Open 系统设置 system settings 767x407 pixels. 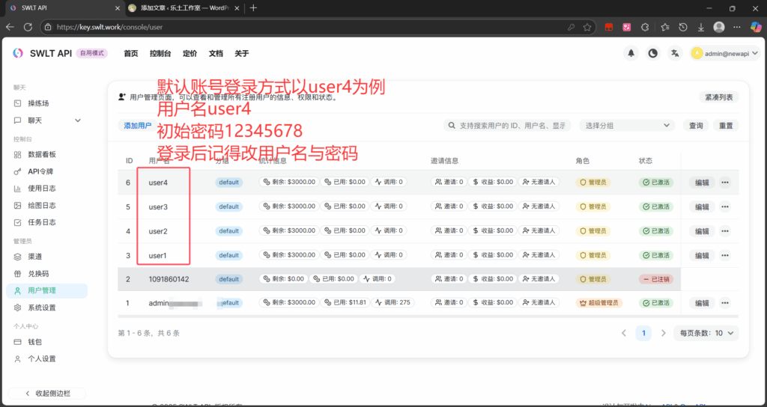click(x=42, y=307)
